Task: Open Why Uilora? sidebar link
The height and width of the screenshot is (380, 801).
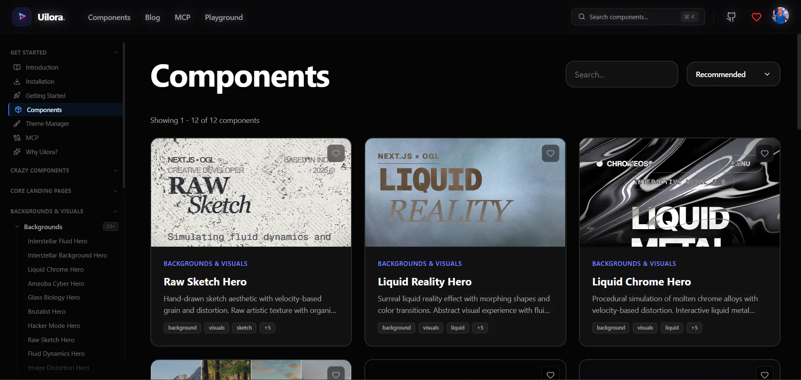Action: [x=42, y=152]
